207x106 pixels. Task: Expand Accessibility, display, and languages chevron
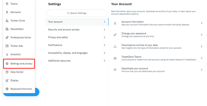[105, 53]
